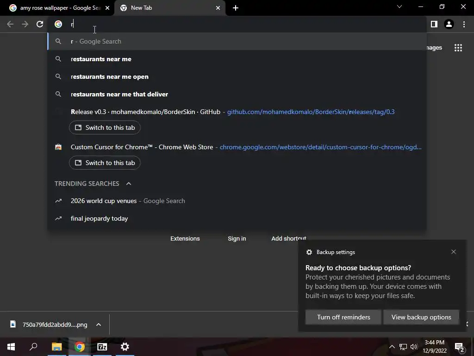Image resolution: width=474 pixels, height=356 pixels.
Task: Open a new tab with the plus button
Action: [236, 8]
